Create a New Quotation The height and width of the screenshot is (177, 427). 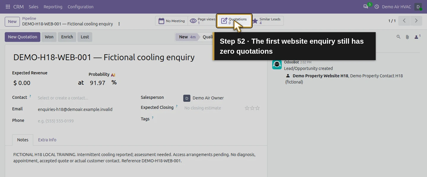click(23, 37)
